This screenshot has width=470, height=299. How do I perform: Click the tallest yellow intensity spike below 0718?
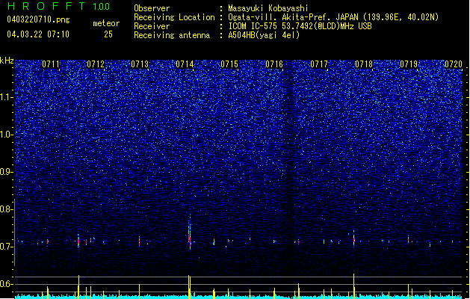[353, 286]
